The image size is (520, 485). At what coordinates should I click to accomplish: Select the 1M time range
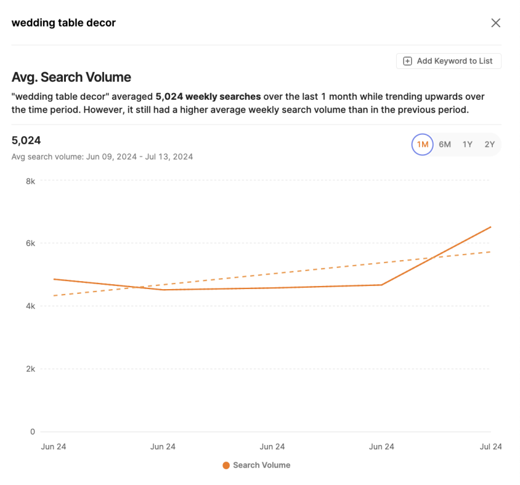click(x=423, y=145)
